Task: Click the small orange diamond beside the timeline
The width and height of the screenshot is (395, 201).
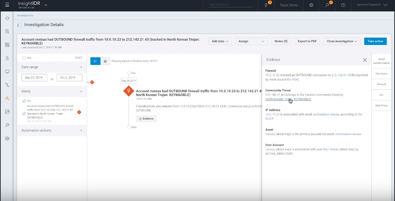Action: [92, 82]
